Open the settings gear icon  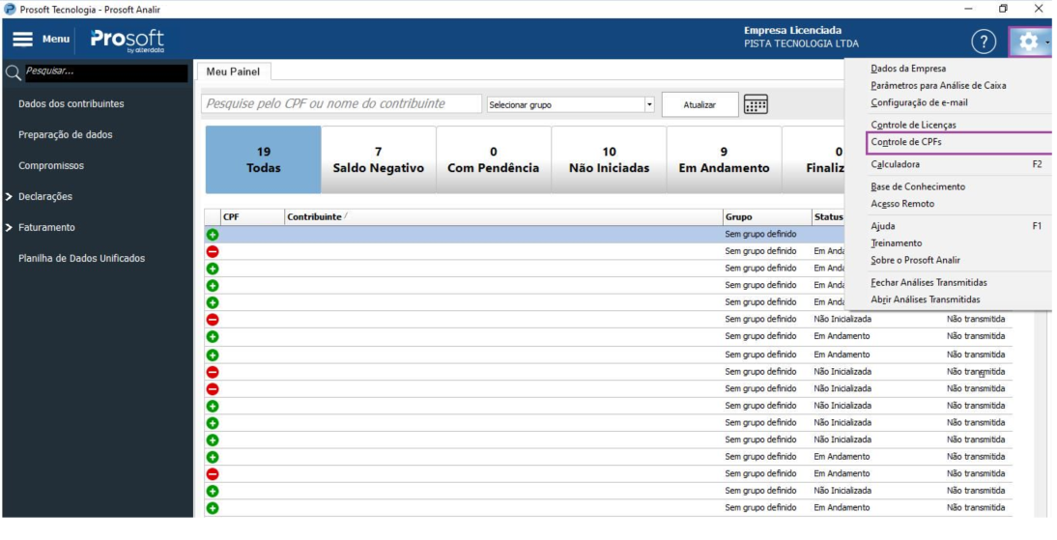1028,42
